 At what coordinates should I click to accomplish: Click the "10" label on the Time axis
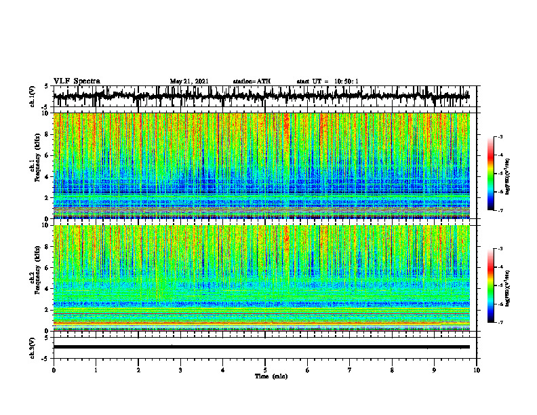[x=477, y=370]
